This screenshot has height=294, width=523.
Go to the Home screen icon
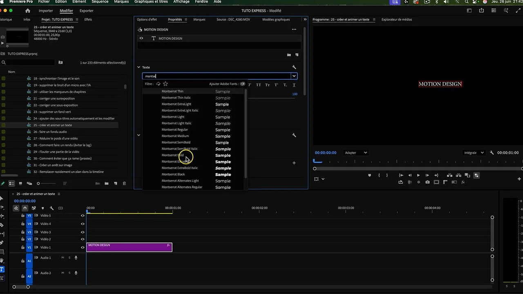(28, 11)
